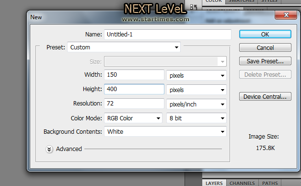The height and width of the screenshot is (186, 301).
Task: Close the New dialog with X button
Action: click(x=286, y=15)
